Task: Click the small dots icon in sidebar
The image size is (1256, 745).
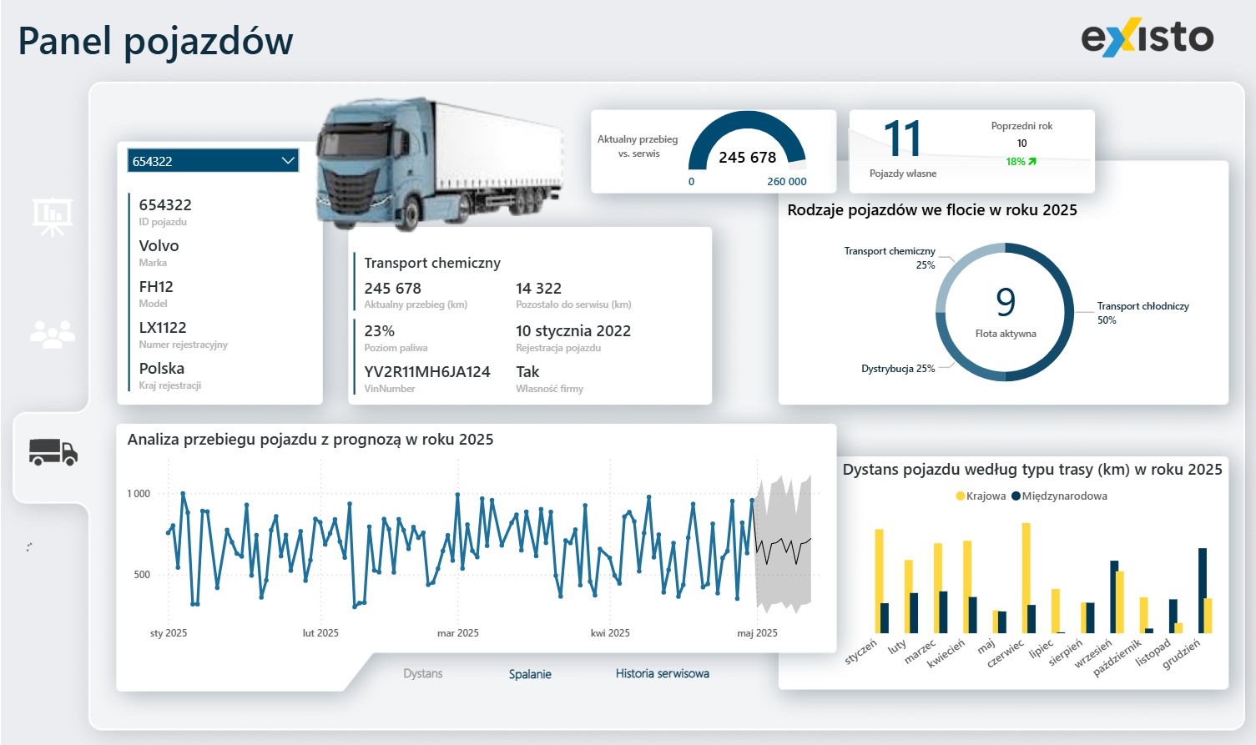Action: pyautogui.click(x=29, y=547)
